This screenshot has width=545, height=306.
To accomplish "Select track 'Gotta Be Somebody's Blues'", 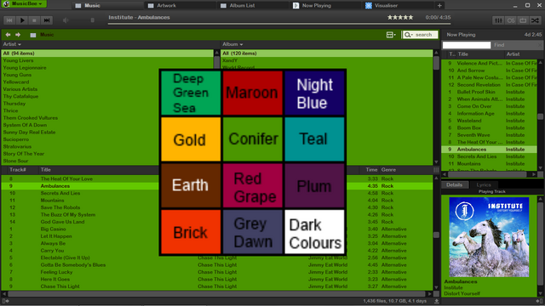I will point(73,265).
